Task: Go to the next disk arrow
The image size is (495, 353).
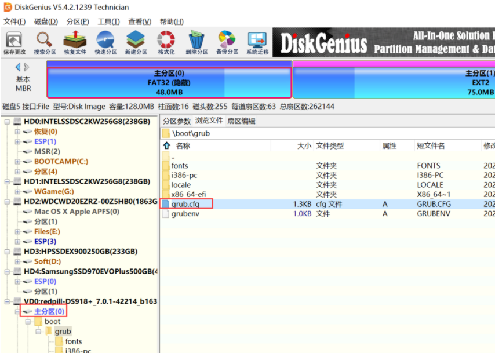Action: click(27, 67)
